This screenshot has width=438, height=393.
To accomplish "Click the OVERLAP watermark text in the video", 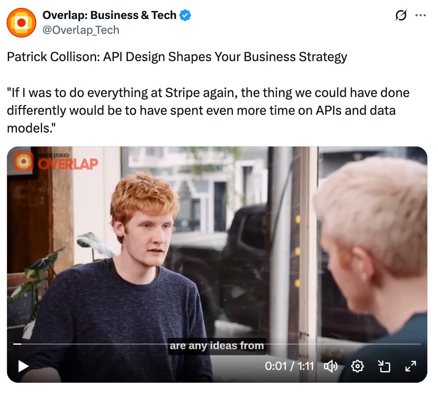I will click(x=68, y=164).
